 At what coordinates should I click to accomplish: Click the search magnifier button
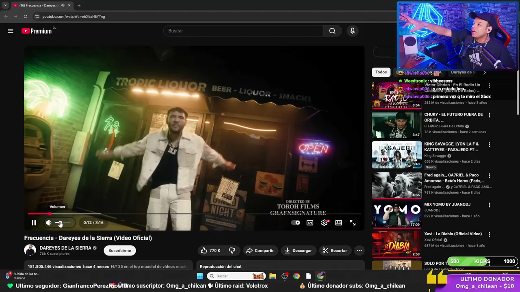[x=332, y=31]
